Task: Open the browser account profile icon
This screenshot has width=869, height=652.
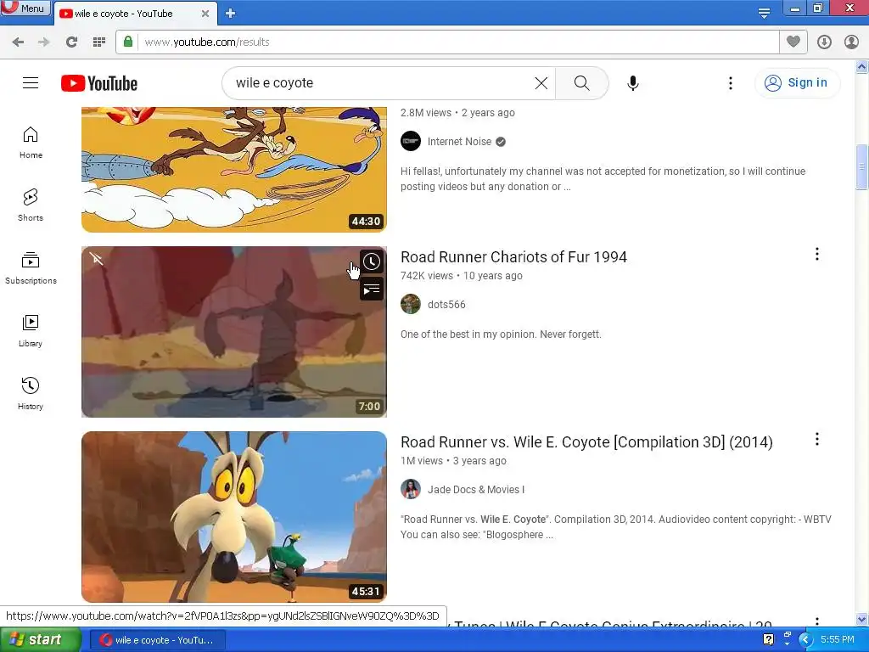Action: click(x=851, y=42)
